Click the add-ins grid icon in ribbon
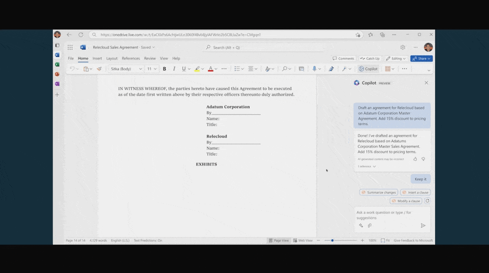 point(388,69)
